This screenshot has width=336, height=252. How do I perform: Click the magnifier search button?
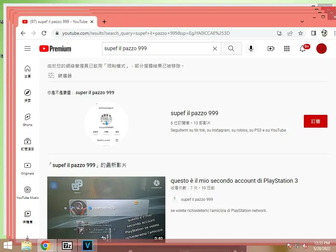point(231,49)
